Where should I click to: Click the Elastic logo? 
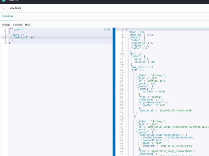click(x=4, y=1)
